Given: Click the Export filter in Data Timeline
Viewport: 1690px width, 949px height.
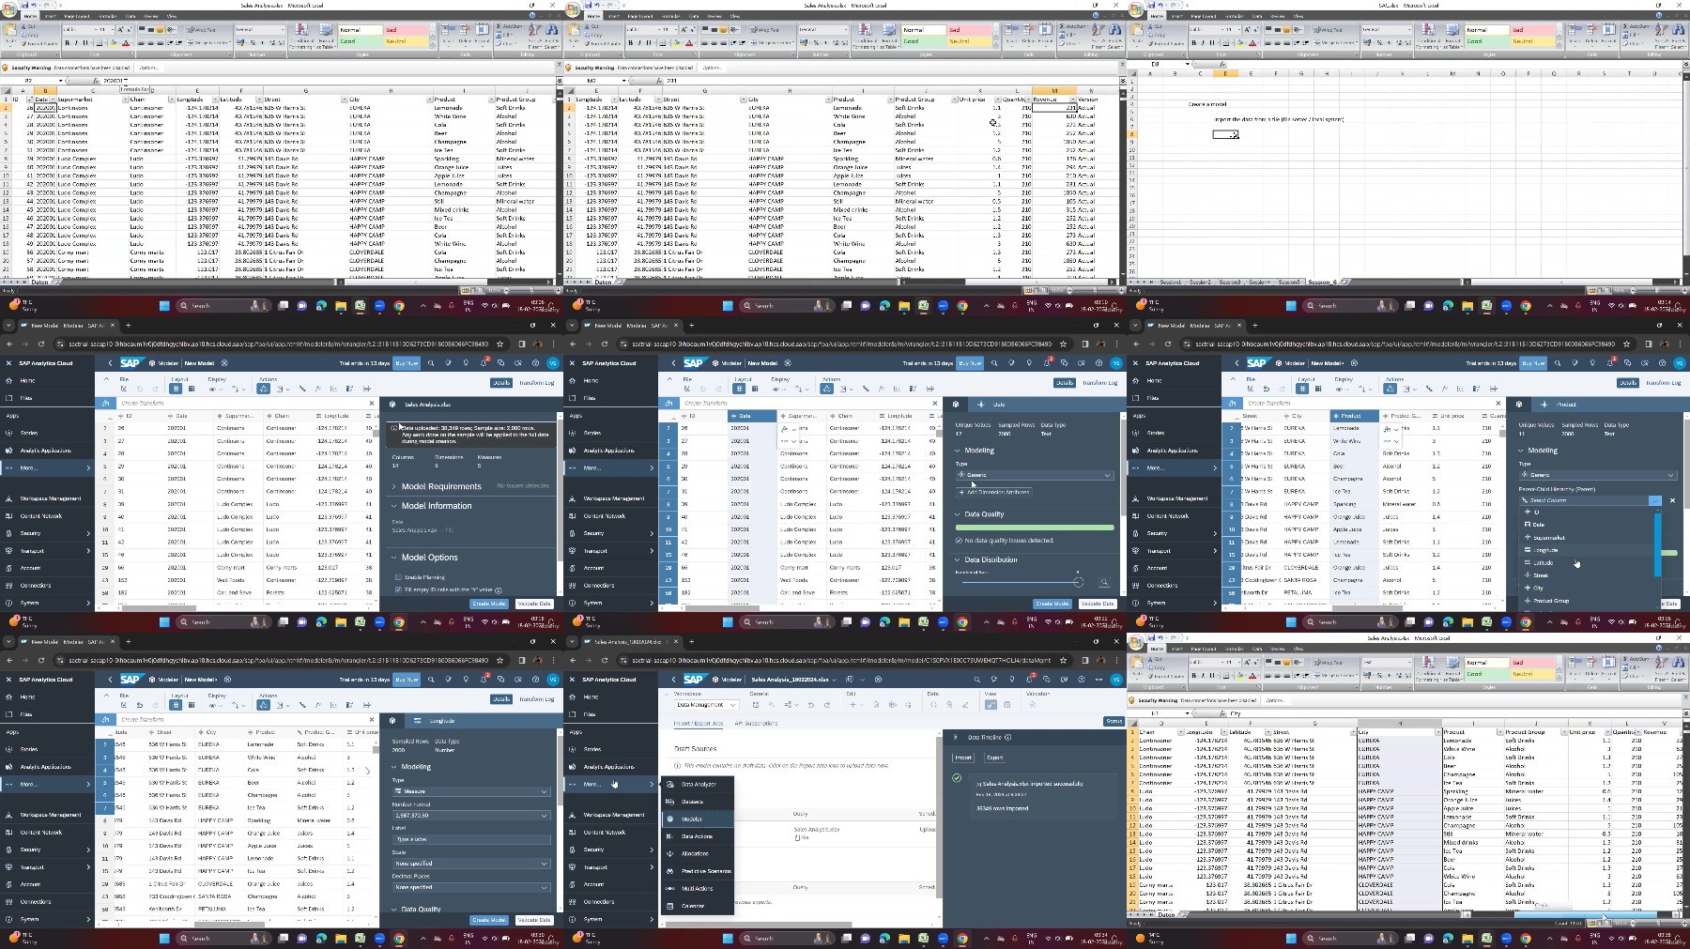Looking at the screenshot, I should (994, 758).
